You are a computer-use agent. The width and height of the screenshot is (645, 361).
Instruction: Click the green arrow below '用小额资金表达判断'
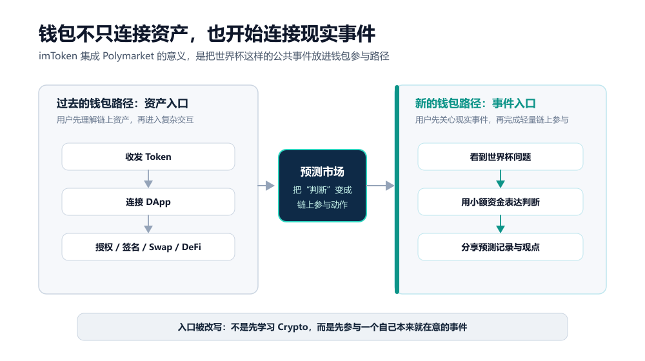click(x=501, y=224)
